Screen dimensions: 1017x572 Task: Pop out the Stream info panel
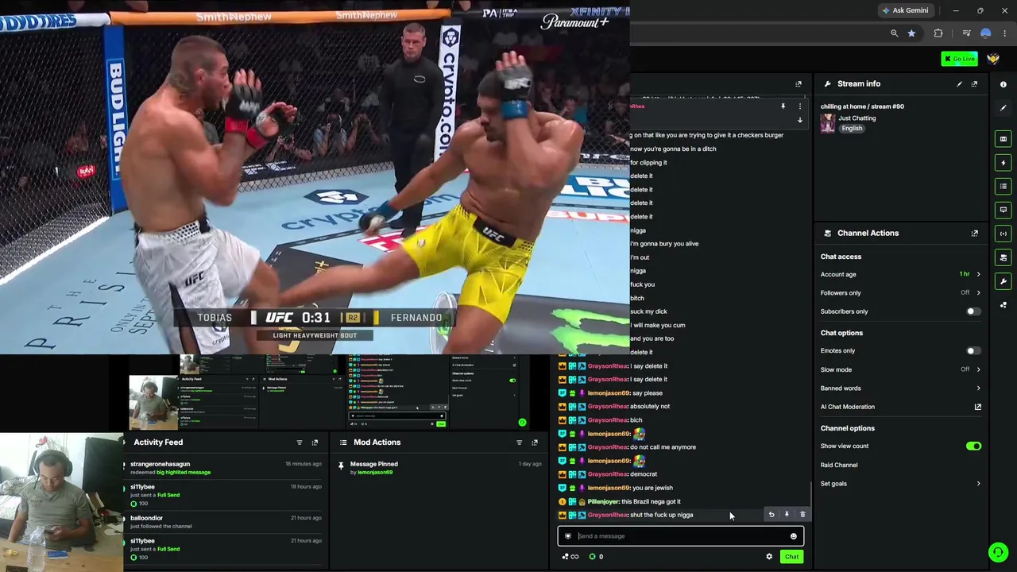(974, 84)
